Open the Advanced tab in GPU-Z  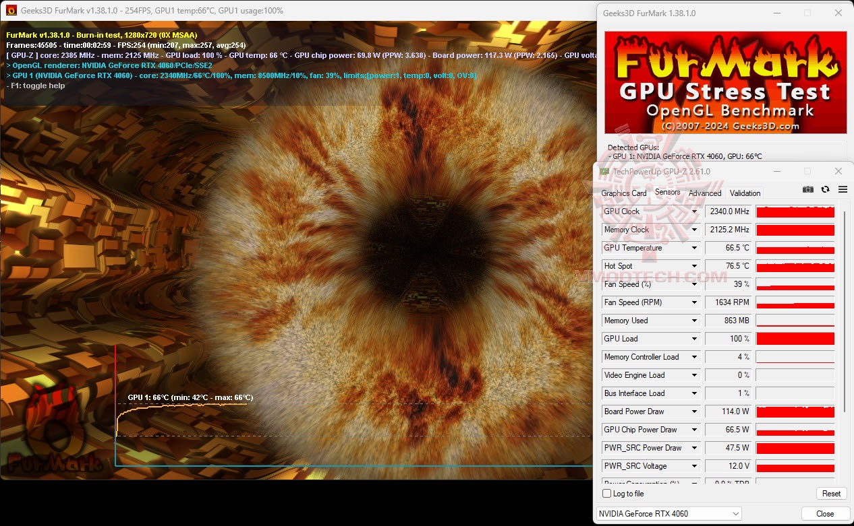pos(705,193)
